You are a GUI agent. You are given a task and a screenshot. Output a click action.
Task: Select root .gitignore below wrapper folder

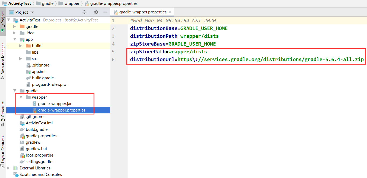tap(58, 117)
